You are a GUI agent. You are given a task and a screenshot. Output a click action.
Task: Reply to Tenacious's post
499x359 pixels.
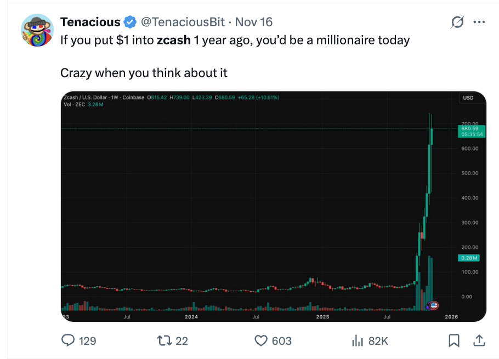pyautogui.click(x=67, y=340)
